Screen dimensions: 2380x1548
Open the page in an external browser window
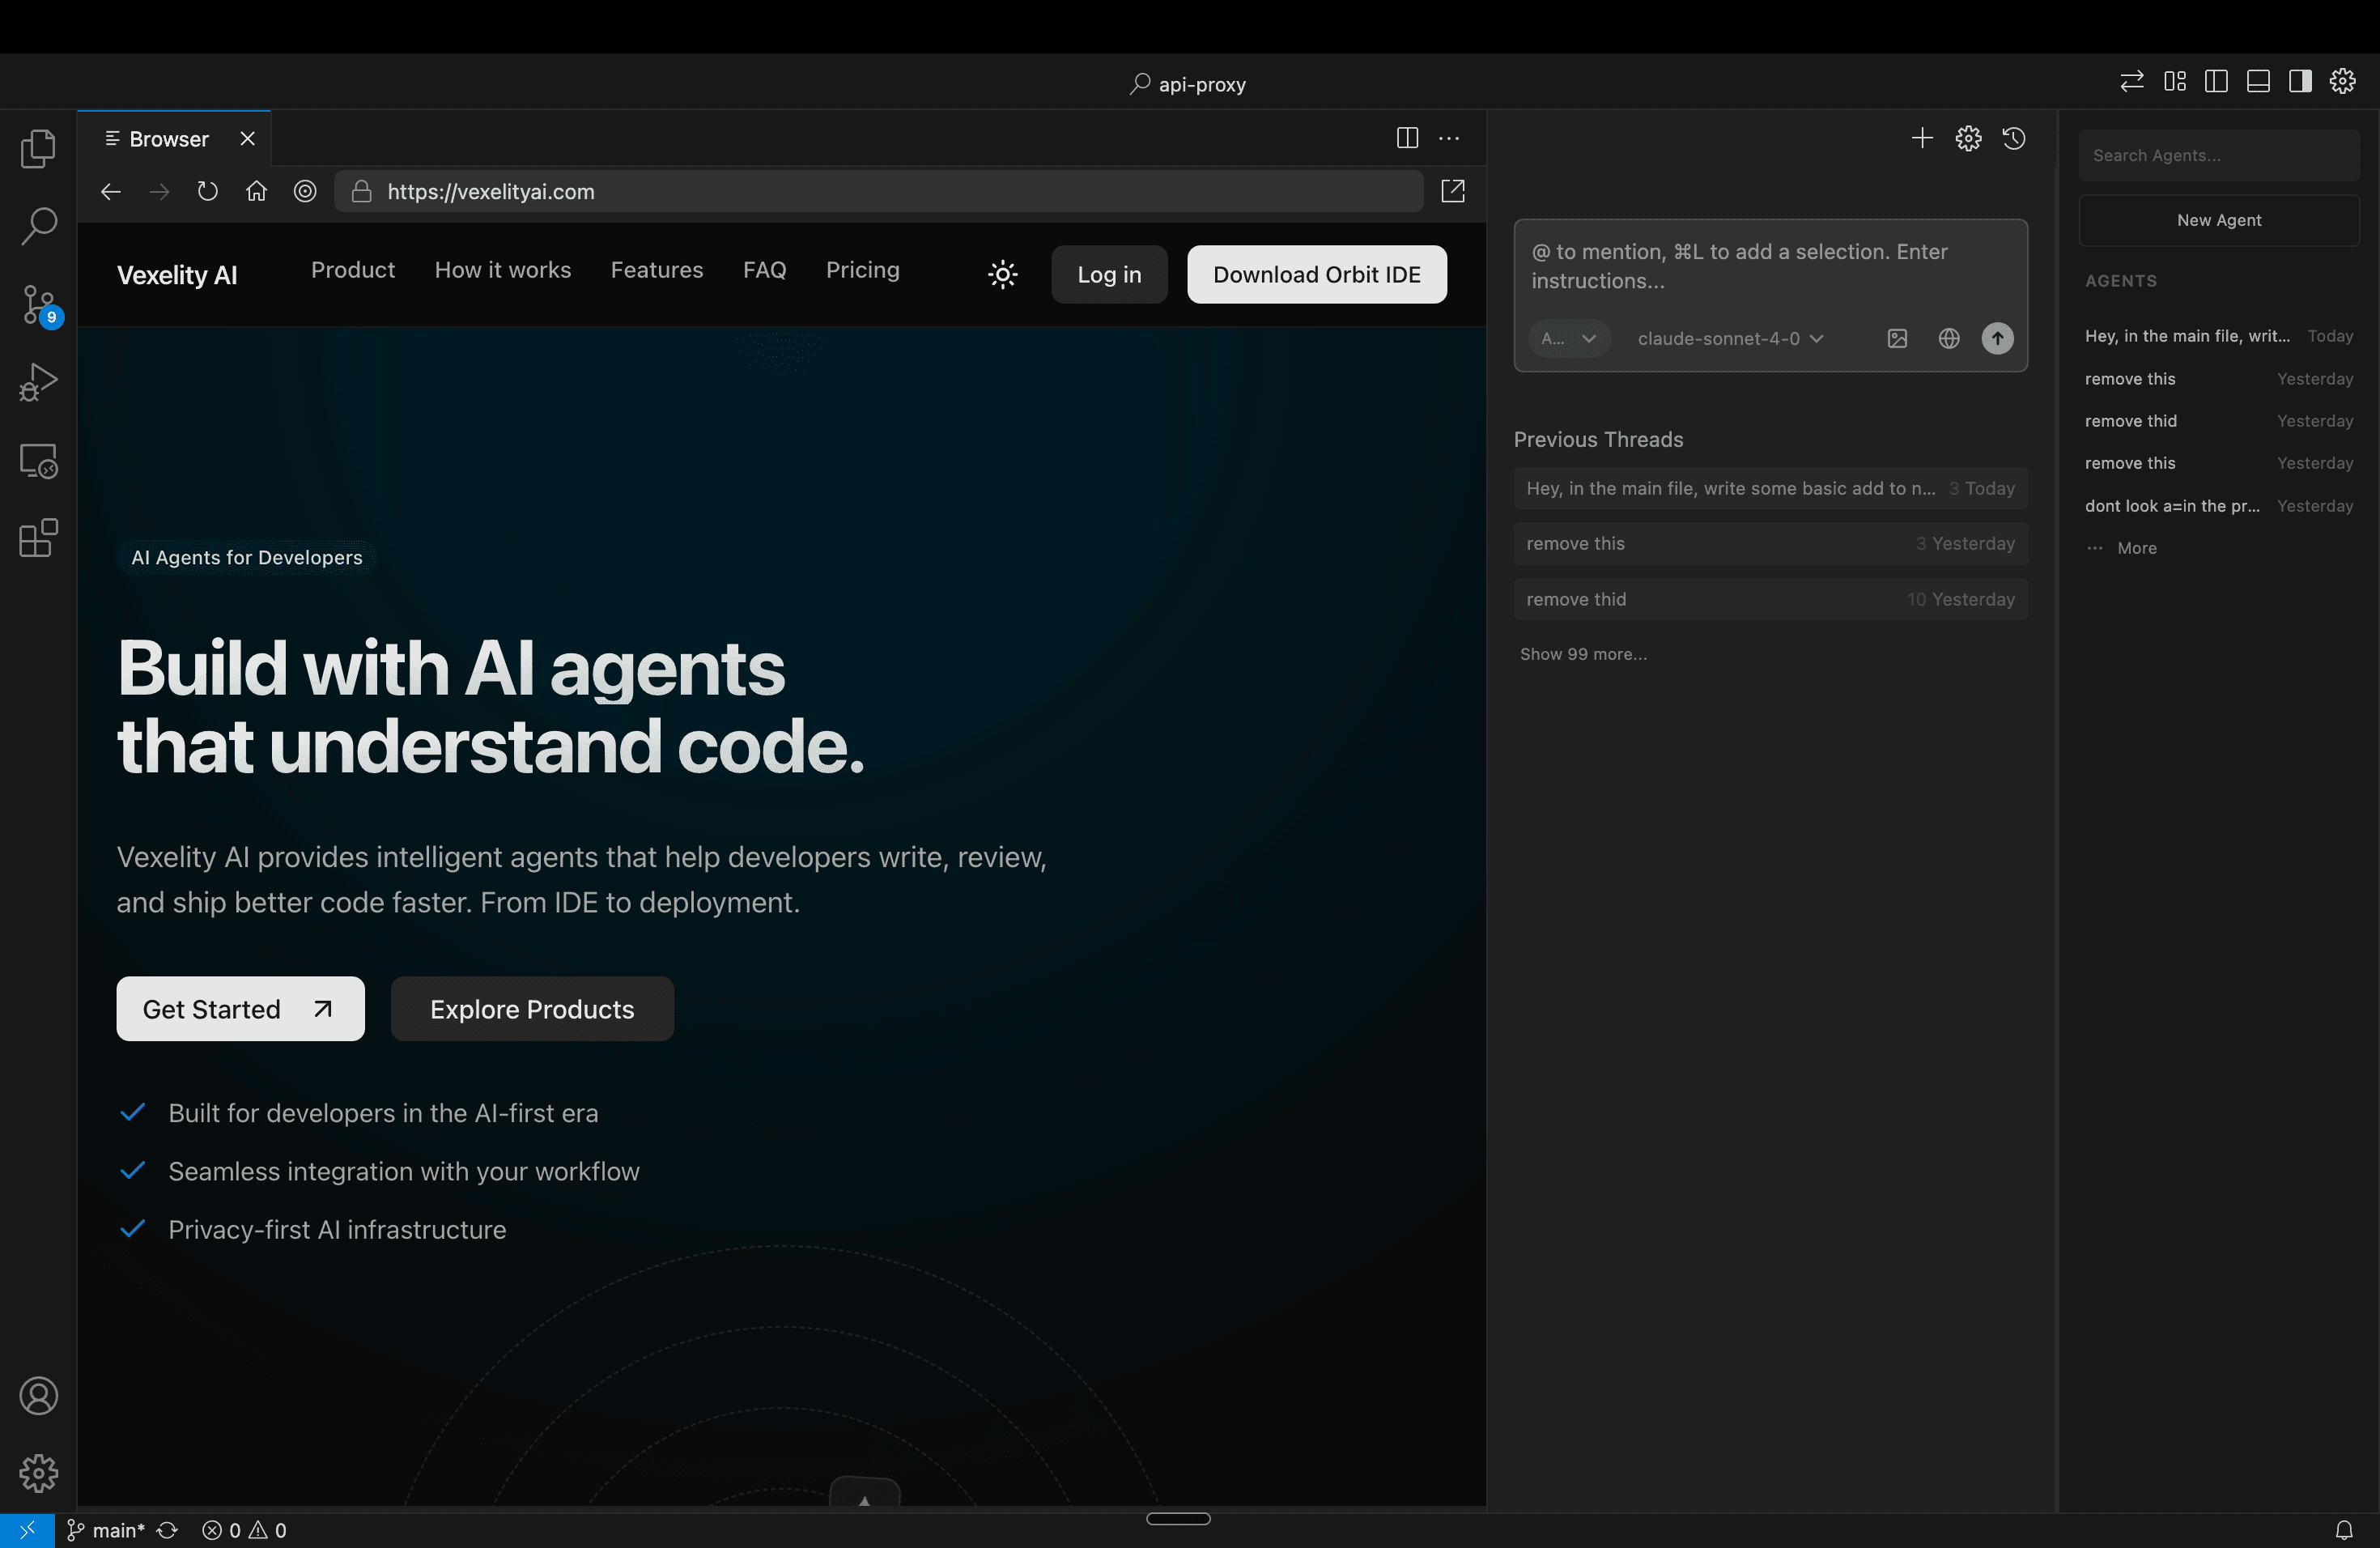coord(1452,191)
